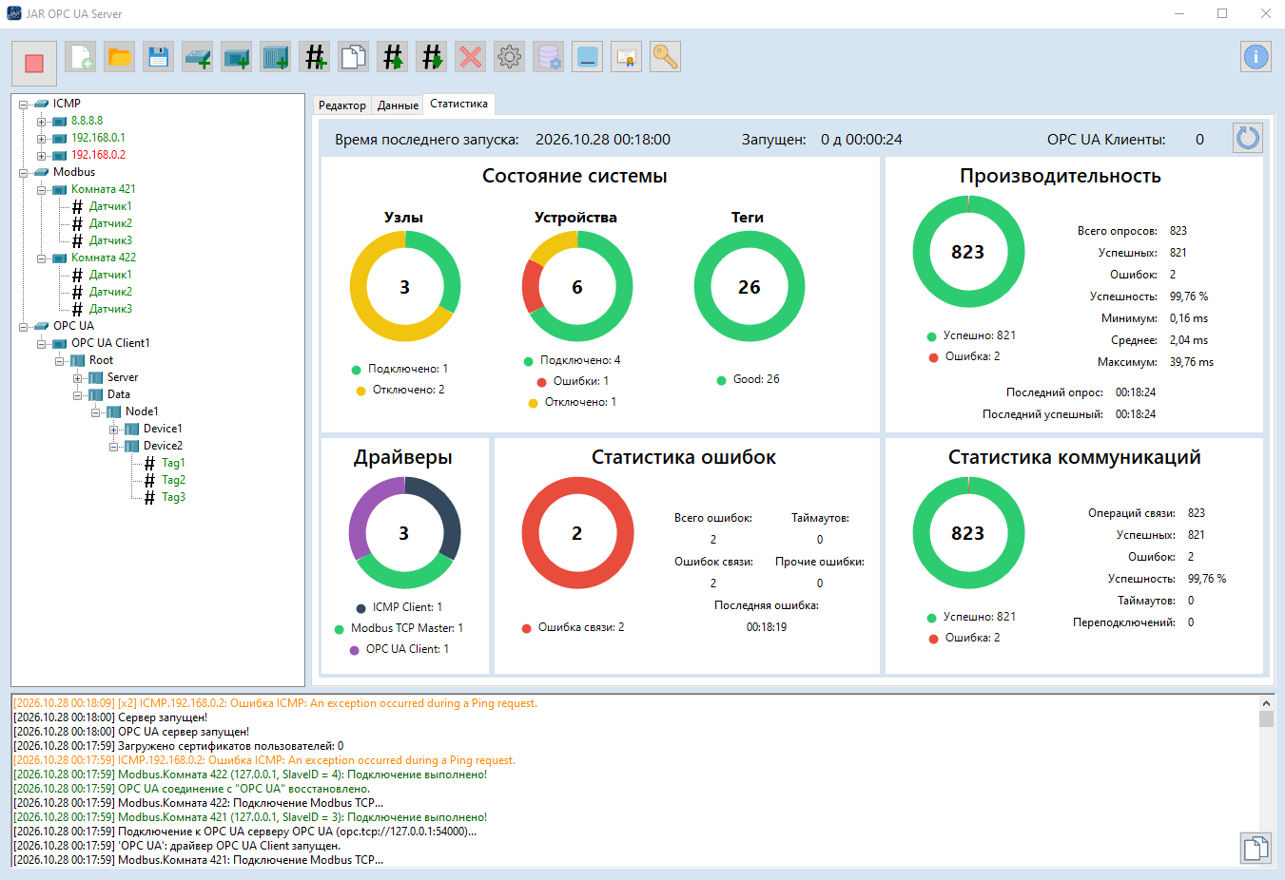Click the add group (rack with plus) icon
1285x880 pixels.
276,57
